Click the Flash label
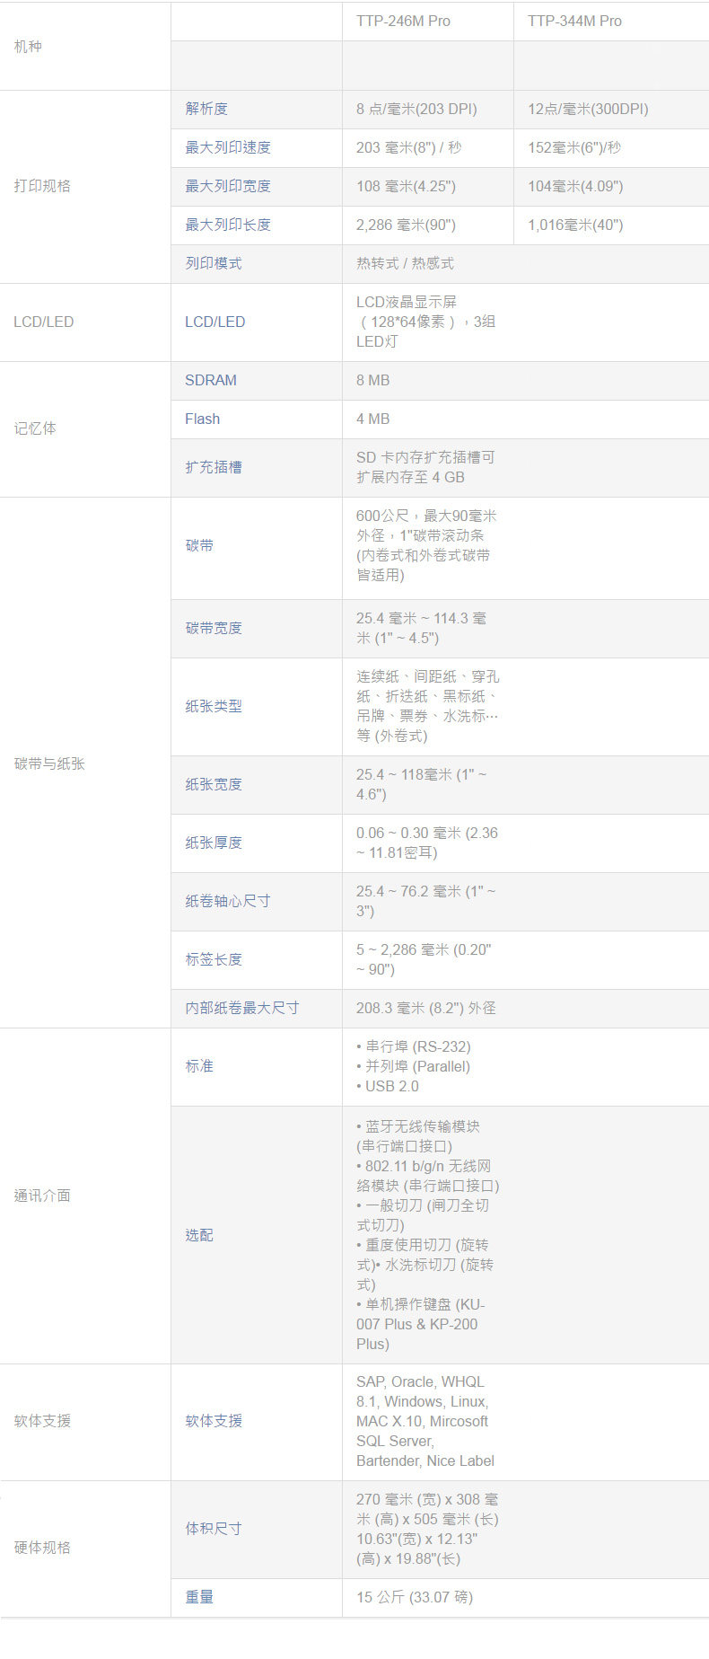Image resolution: width=709 pixels, height=1659 pixels. (x=202, y=419)
